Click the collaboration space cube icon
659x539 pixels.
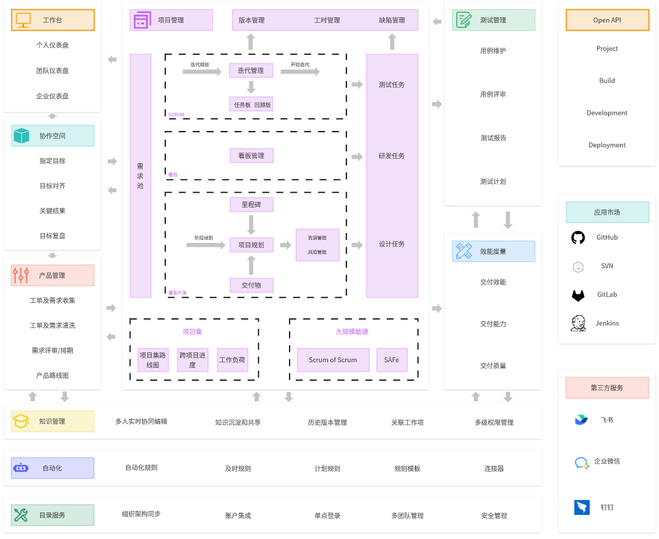click(22, 135)
